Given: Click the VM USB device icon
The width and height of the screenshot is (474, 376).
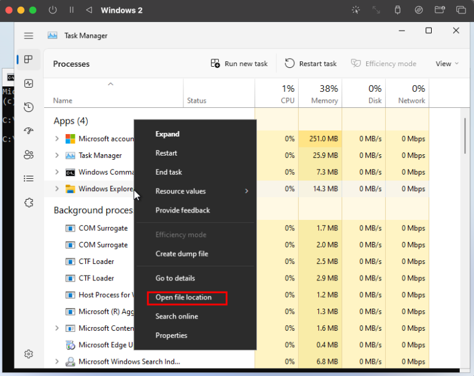Looking at the screenshot, I should (x=397, y=10).
